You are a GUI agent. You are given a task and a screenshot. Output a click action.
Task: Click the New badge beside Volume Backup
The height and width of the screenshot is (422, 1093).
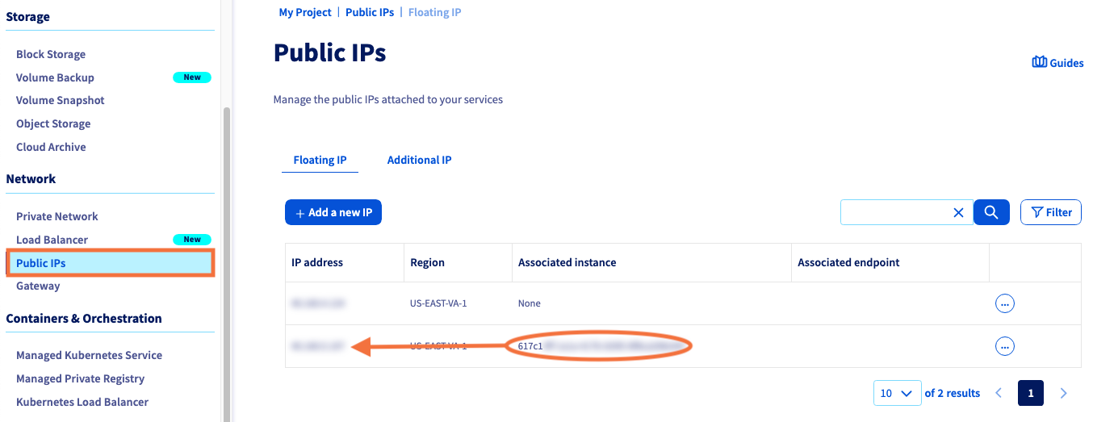pyautogui.click(x=192, y=77)
